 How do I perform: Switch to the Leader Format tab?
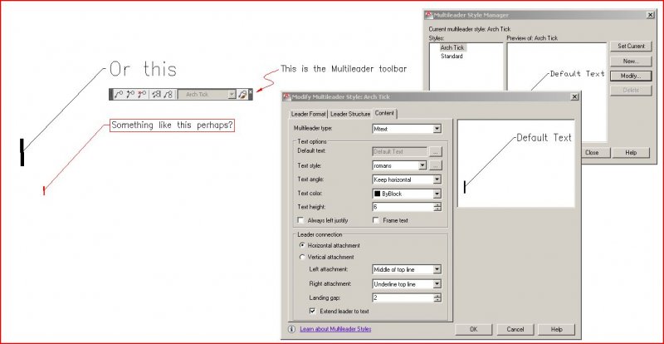(308, 114)
